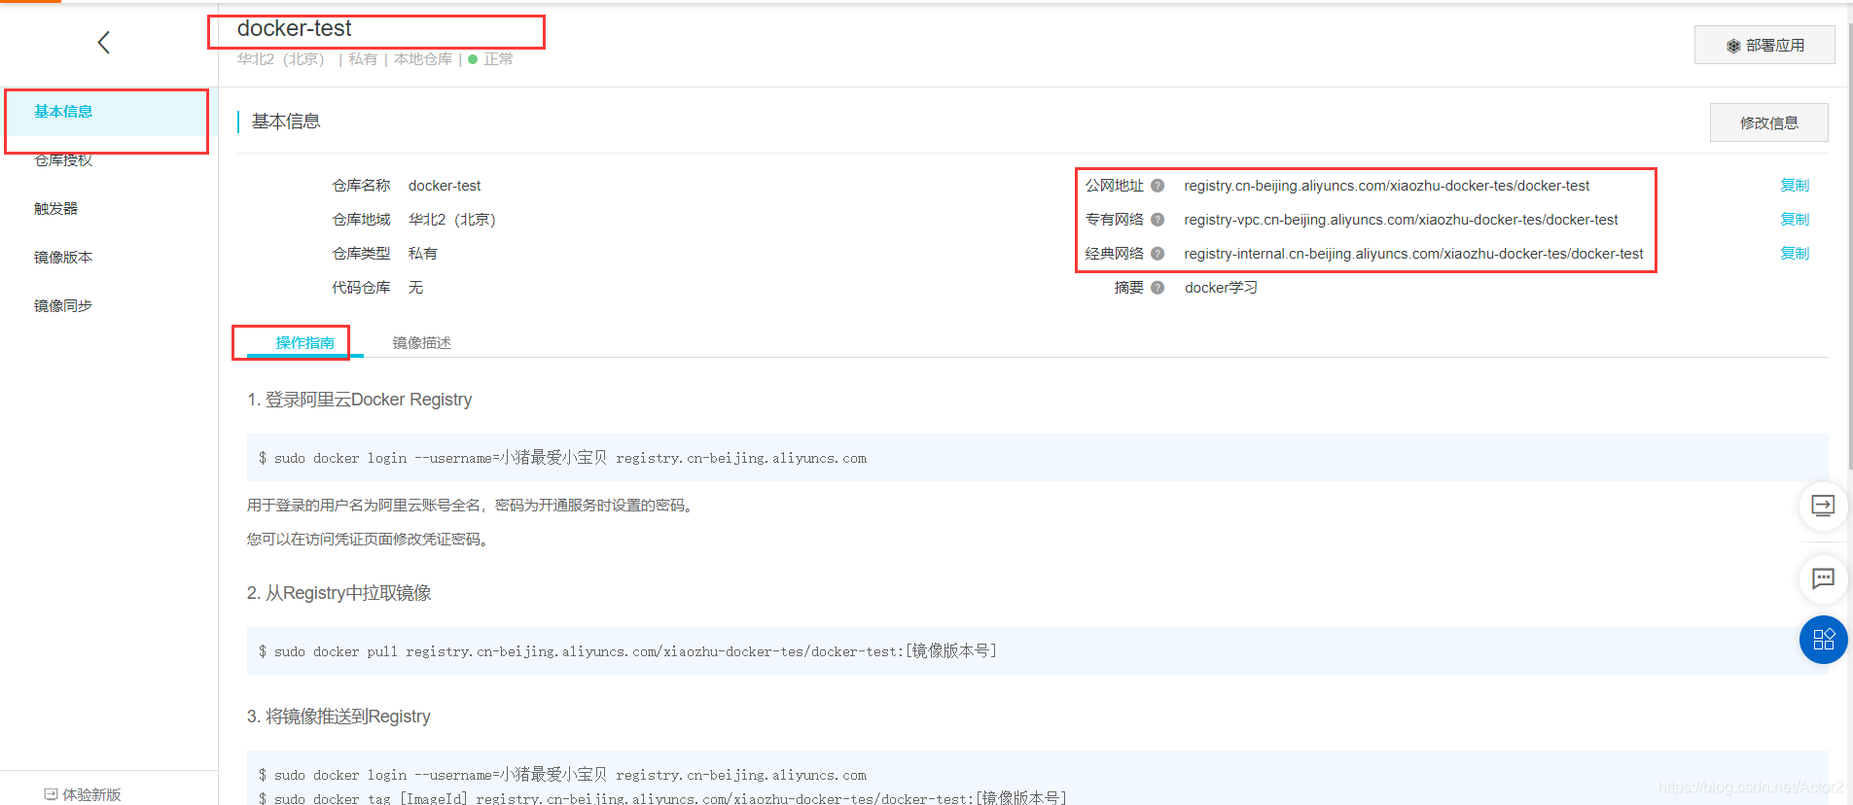Open 触发器 in the sidebar
Viewport: 1853px width, 805px height.
pyautogui.click(x=55, y=209)
